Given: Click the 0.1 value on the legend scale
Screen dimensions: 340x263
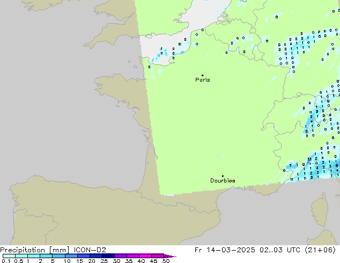Looking at the screenshot, I should [5, 261].
